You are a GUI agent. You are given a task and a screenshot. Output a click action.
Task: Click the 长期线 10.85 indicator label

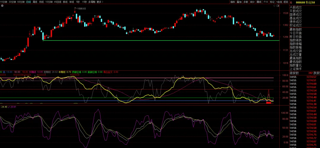[x=36, y=72]
